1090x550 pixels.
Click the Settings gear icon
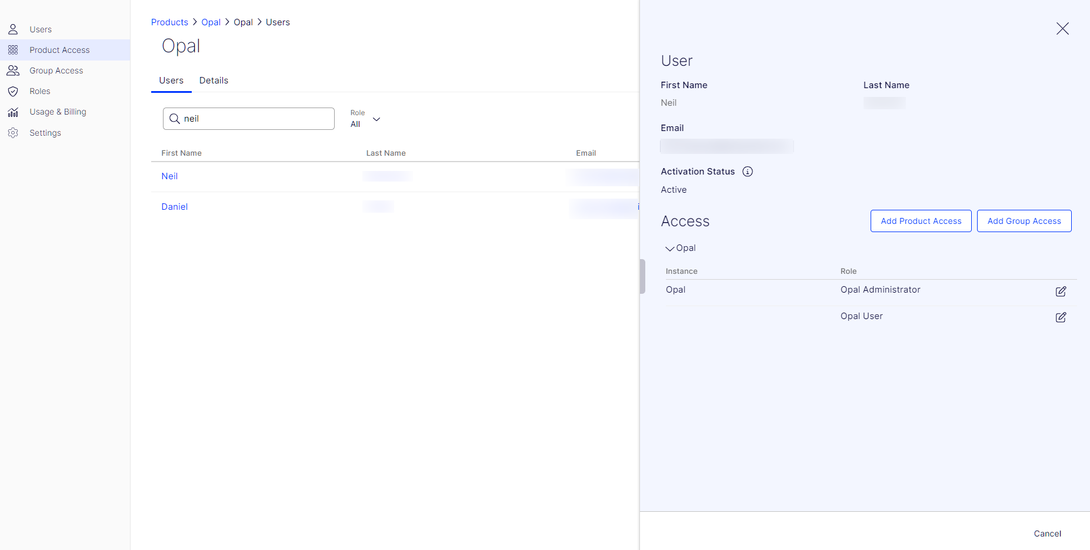point(13,133)
